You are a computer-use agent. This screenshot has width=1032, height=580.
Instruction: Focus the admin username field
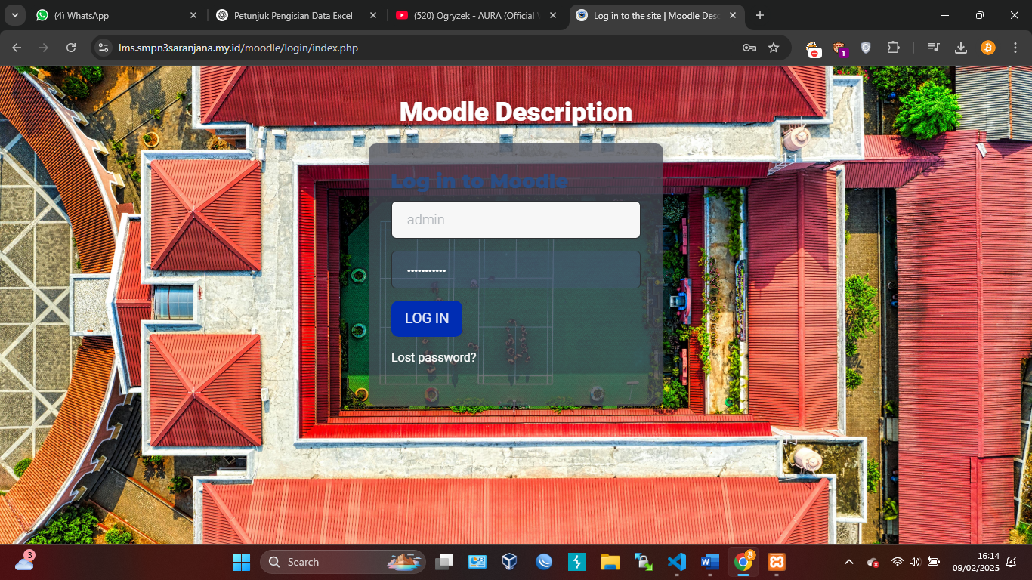pyautogui.click(x=516, y=220)
